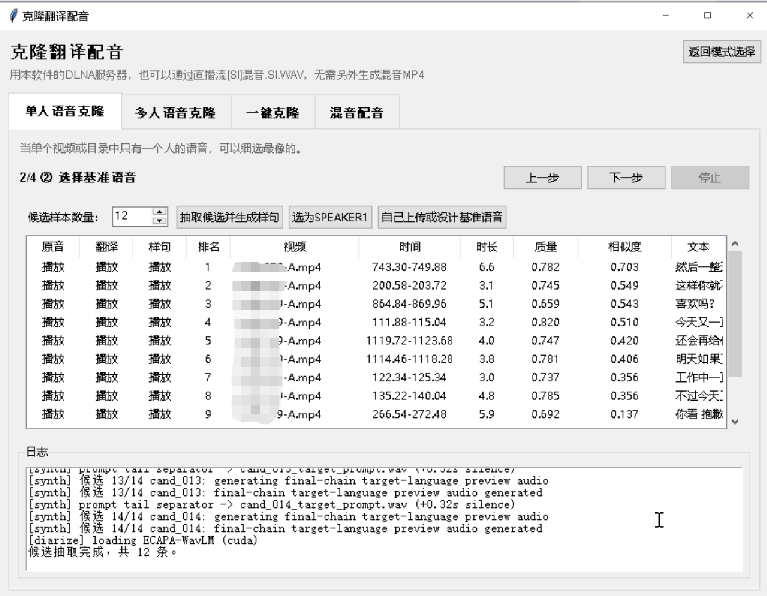This screenshot has width=767, height=596.
Task: Sort table by 相似度 column header
Action: tap(624, 247)
